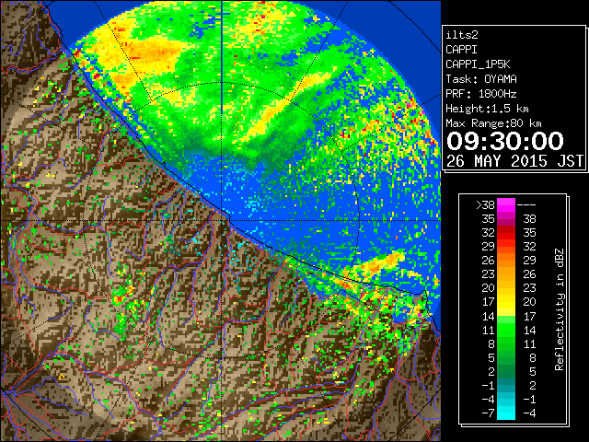Viewport: 589px width, 442px height.
Task: Click the "Reflectivity in dBZ" legend title
Action: point(560,309)
